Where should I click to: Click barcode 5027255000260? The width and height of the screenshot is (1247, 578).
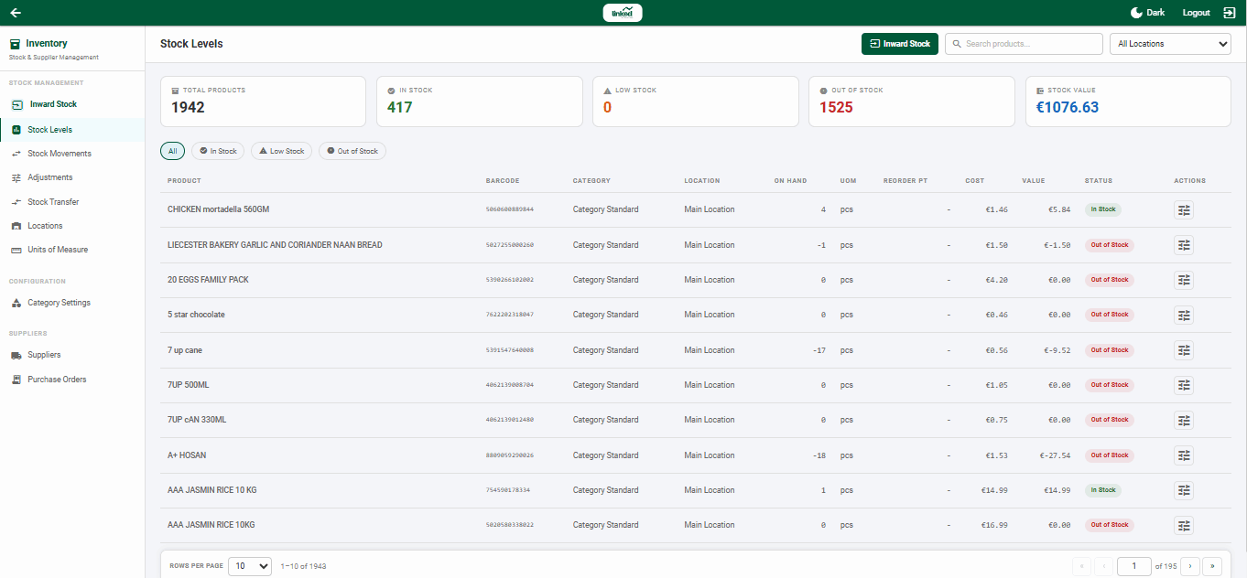coord(510,245)
